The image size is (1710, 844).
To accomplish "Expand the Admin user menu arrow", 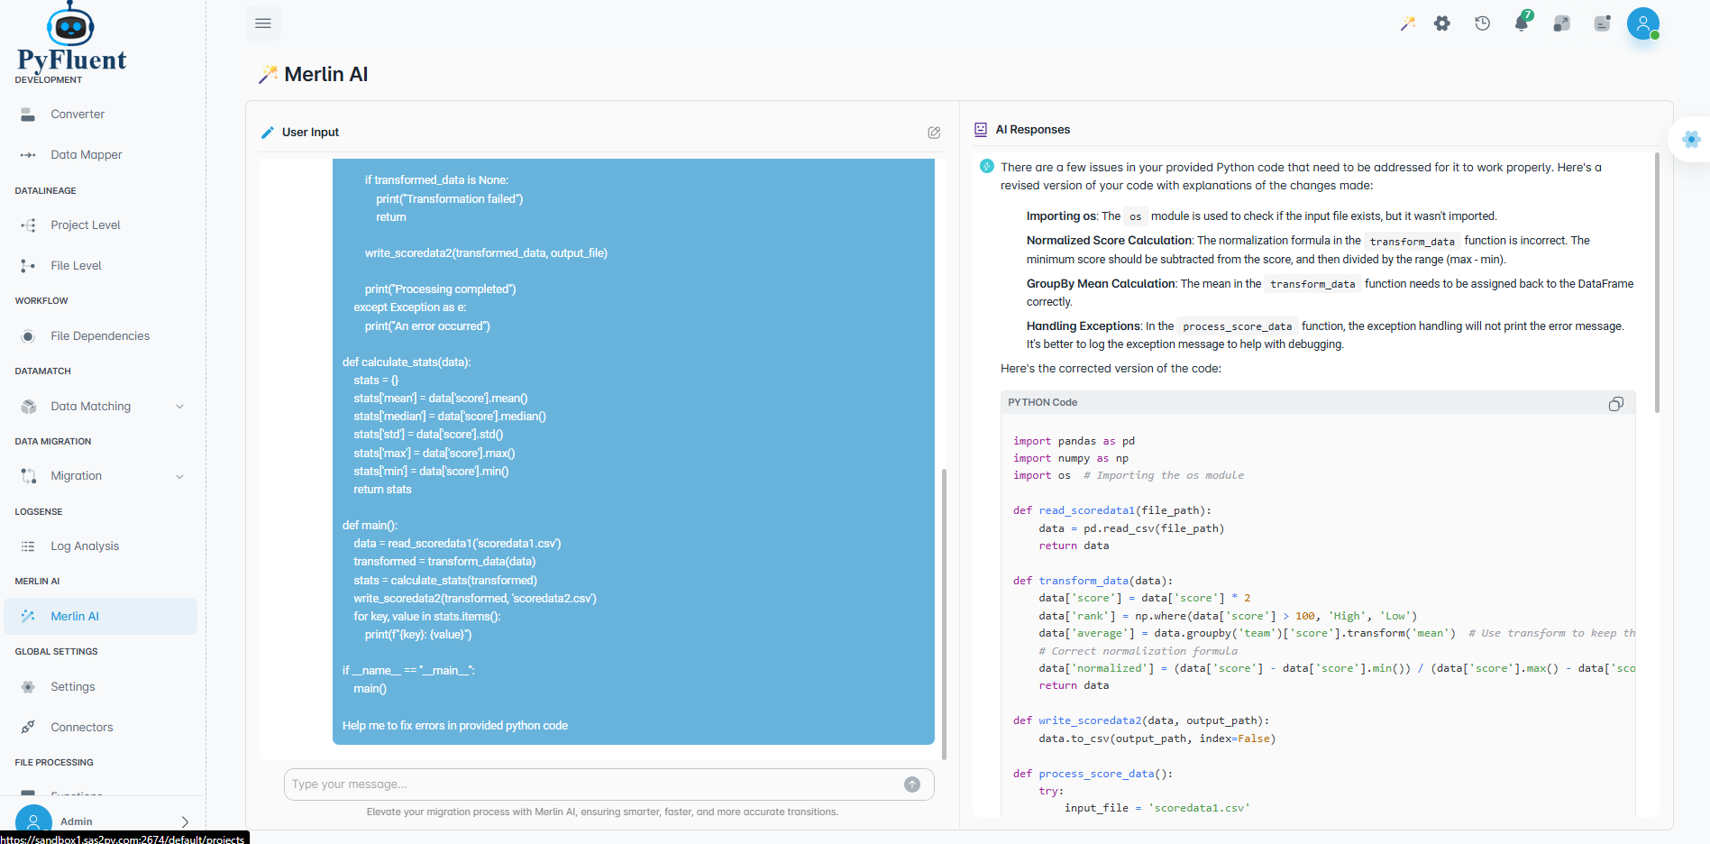I will click(185, 821).
